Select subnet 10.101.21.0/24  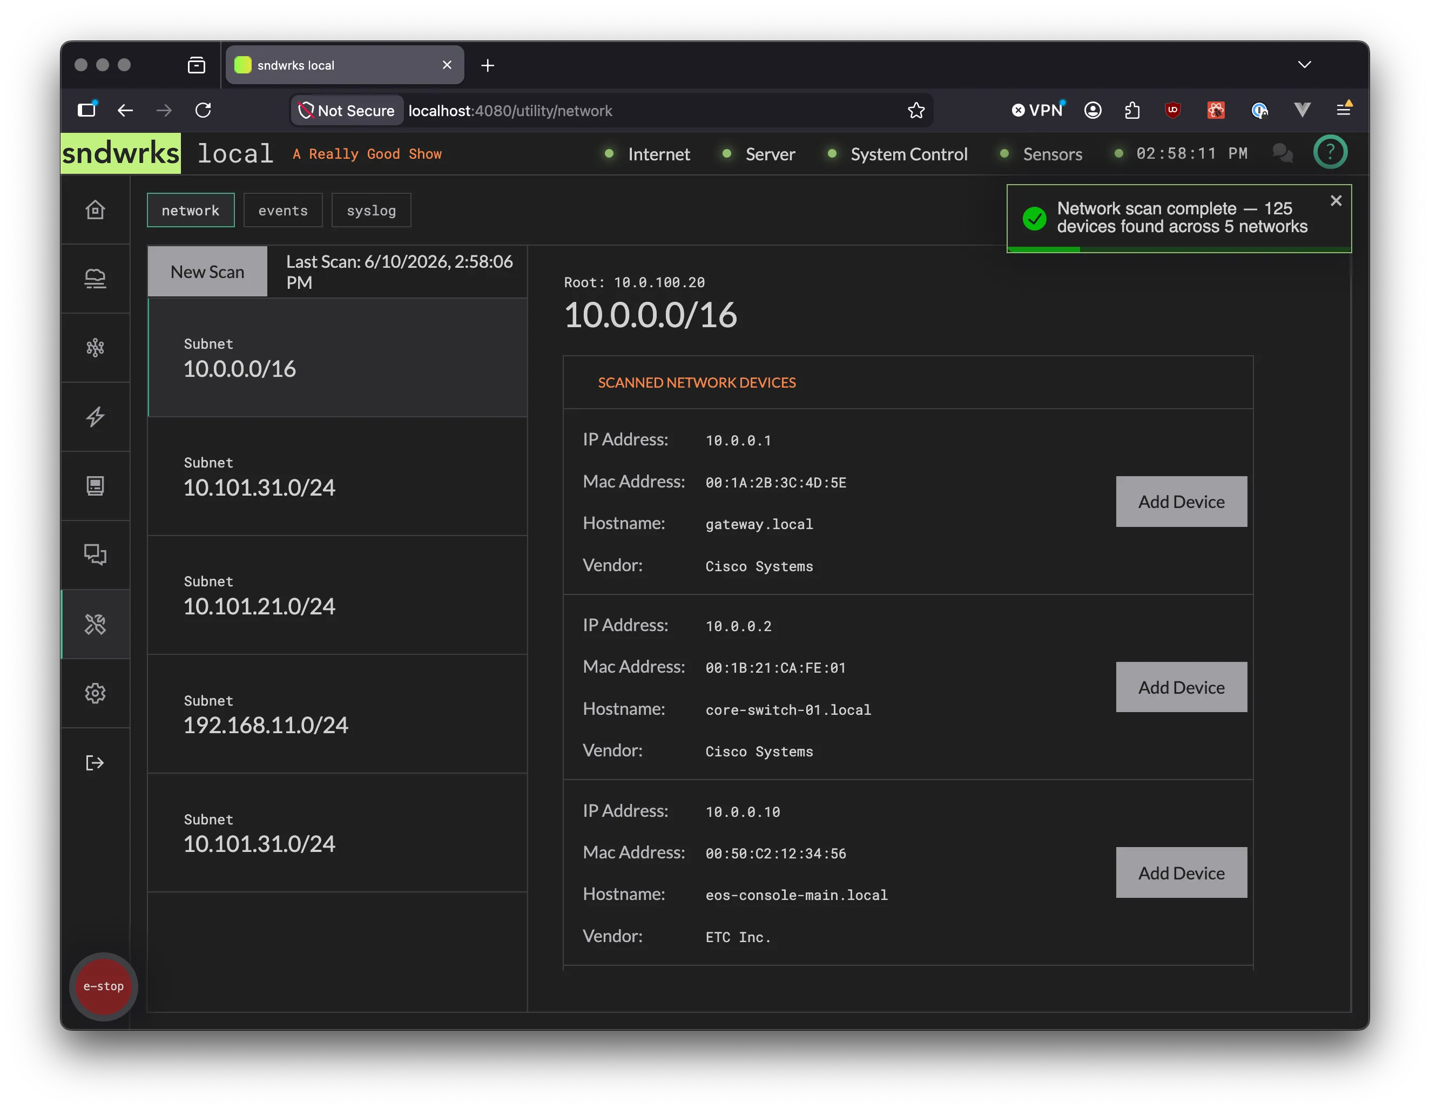pos(338,595)
